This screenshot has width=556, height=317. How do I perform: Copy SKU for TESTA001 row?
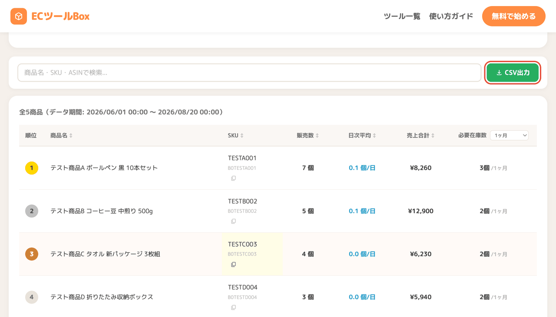point(234,178)
